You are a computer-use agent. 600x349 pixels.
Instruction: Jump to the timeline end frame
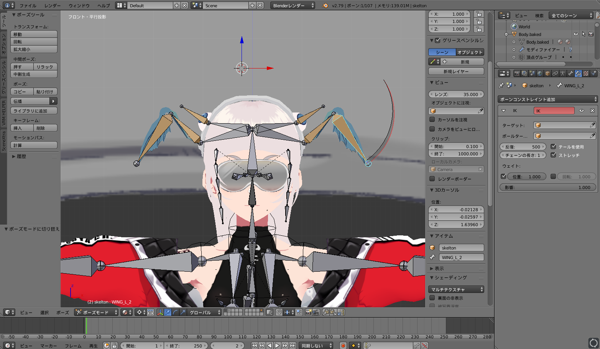[x=293, y=346]
